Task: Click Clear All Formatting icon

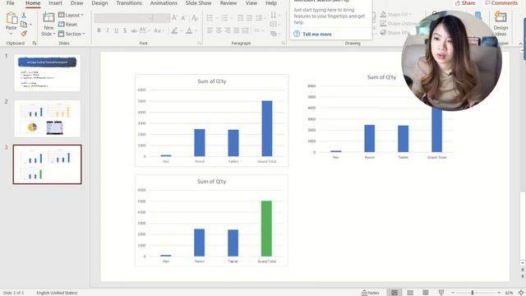Action: (195, 18)
